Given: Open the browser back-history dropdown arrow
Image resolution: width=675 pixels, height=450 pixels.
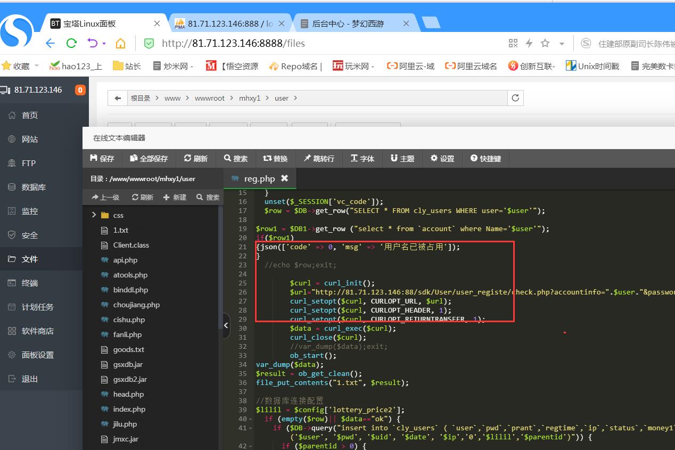Looking at the screenshot, I should [104, 44].
